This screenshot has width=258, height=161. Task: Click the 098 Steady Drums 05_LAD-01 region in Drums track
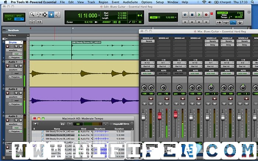click(x=105, y=50)
